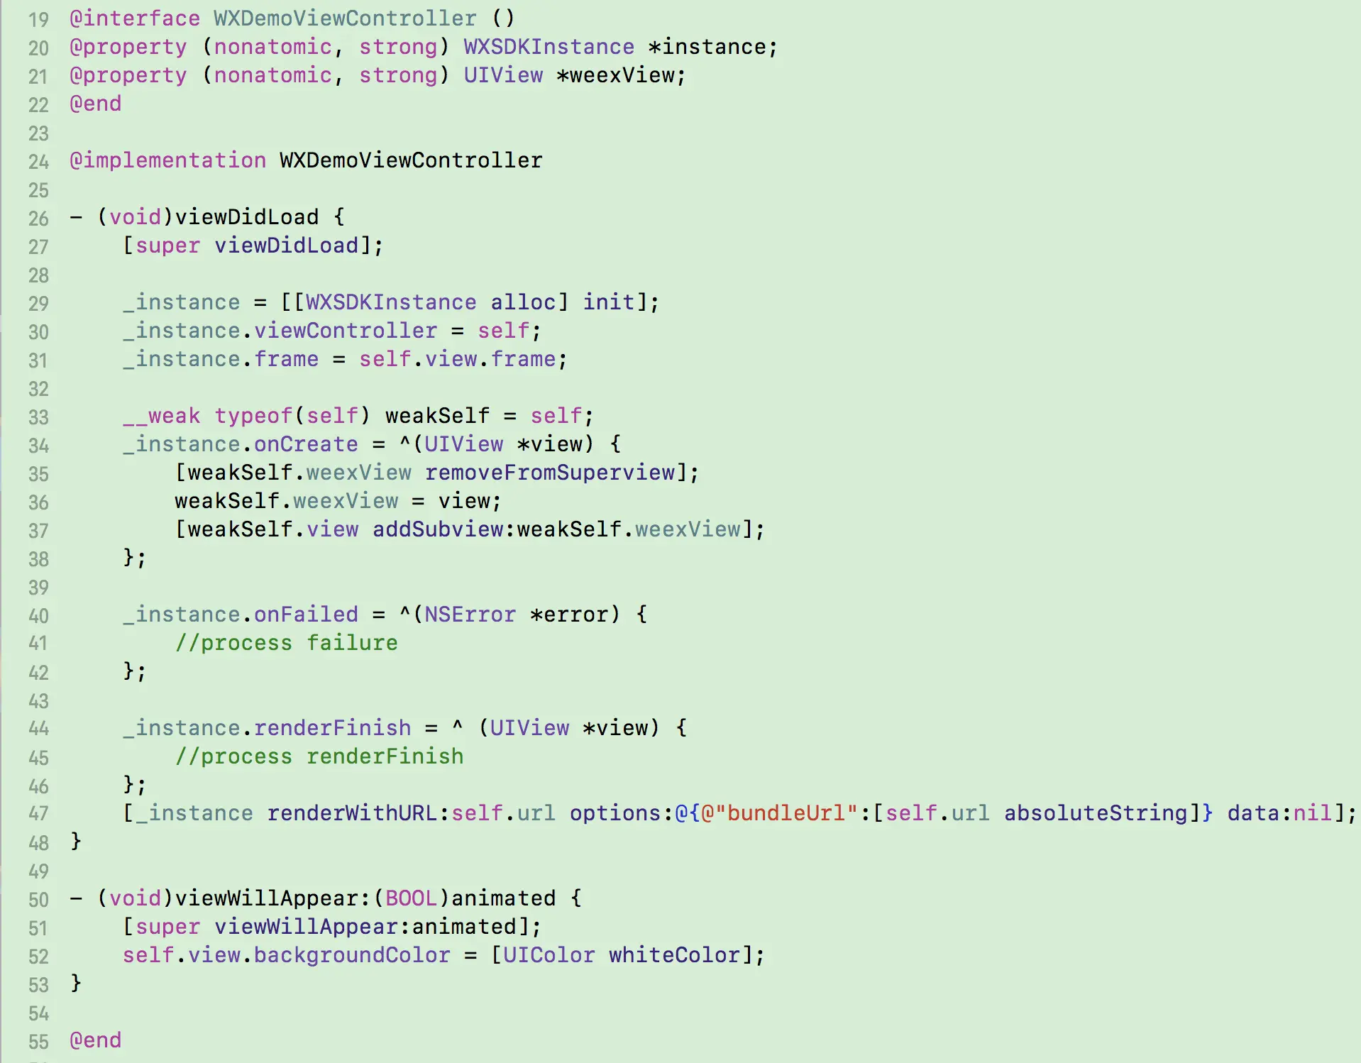Click the //process renderFinish comment
The height and width of the screenshot is (1063, 1361).
(x=319, y=756)
